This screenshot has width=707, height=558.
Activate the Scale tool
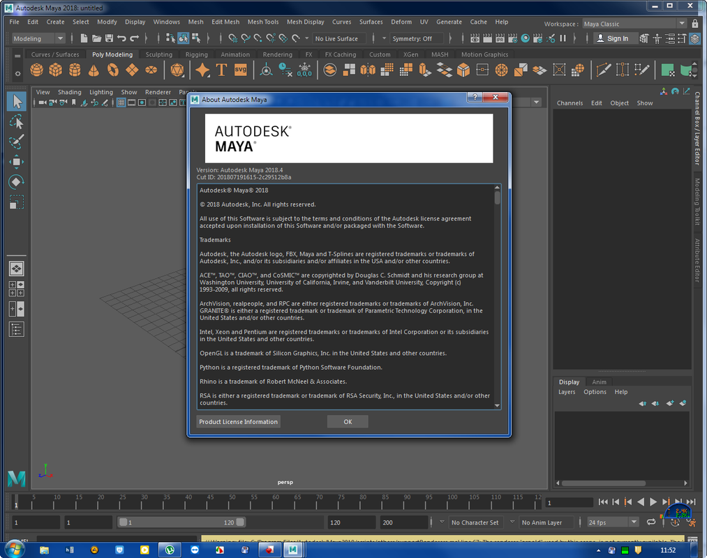(x=17, y=202)
